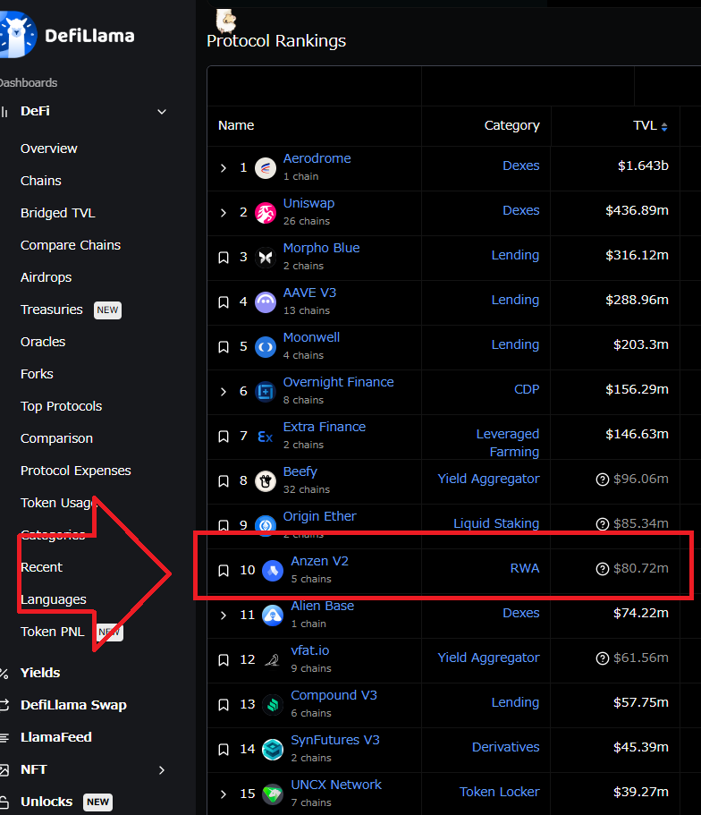Bookmark the Anzen V2 protocol
Screen dimensions: 701x815
tap(224, 570)
